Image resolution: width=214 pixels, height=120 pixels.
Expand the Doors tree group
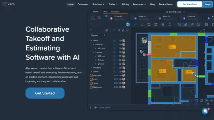pos(91,72)
